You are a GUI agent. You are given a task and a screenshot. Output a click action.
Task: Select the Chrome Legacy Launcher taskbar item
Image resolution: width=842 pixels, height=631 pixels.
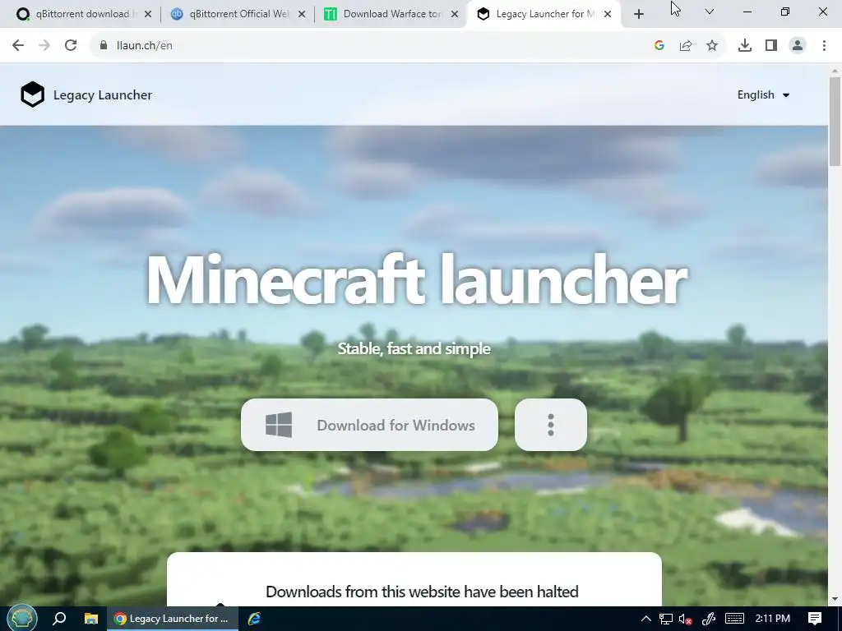tap(173, 619)
